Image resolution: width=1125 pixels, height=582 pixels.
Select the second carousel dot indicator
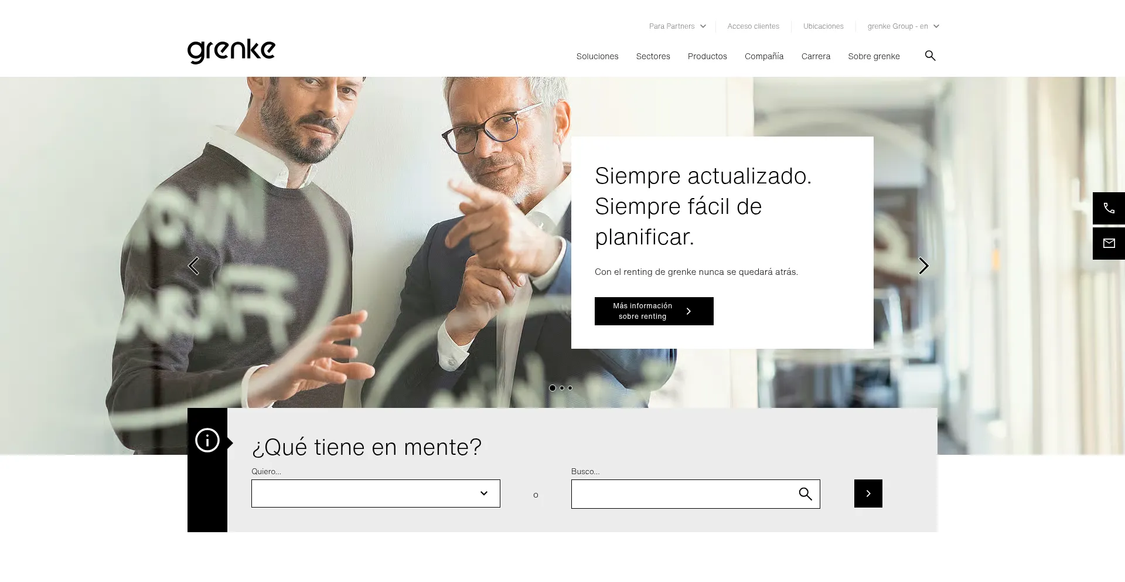click(562, 388)
